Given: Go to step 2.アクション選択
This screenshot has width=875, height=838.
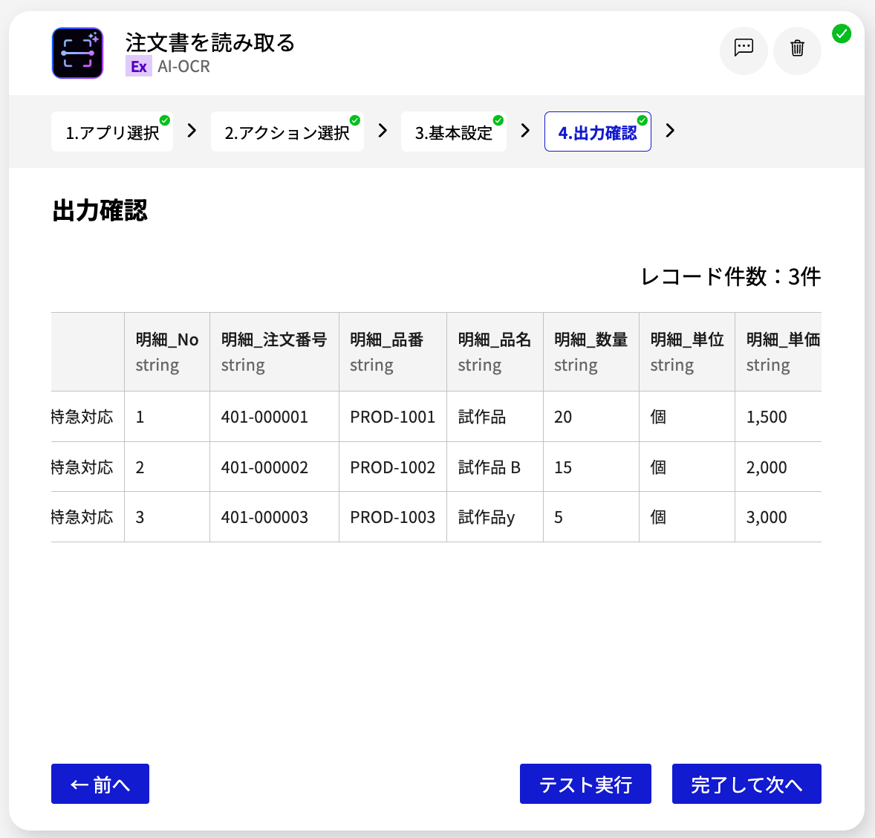Looking at the screenshot, I should pos(287,131).
